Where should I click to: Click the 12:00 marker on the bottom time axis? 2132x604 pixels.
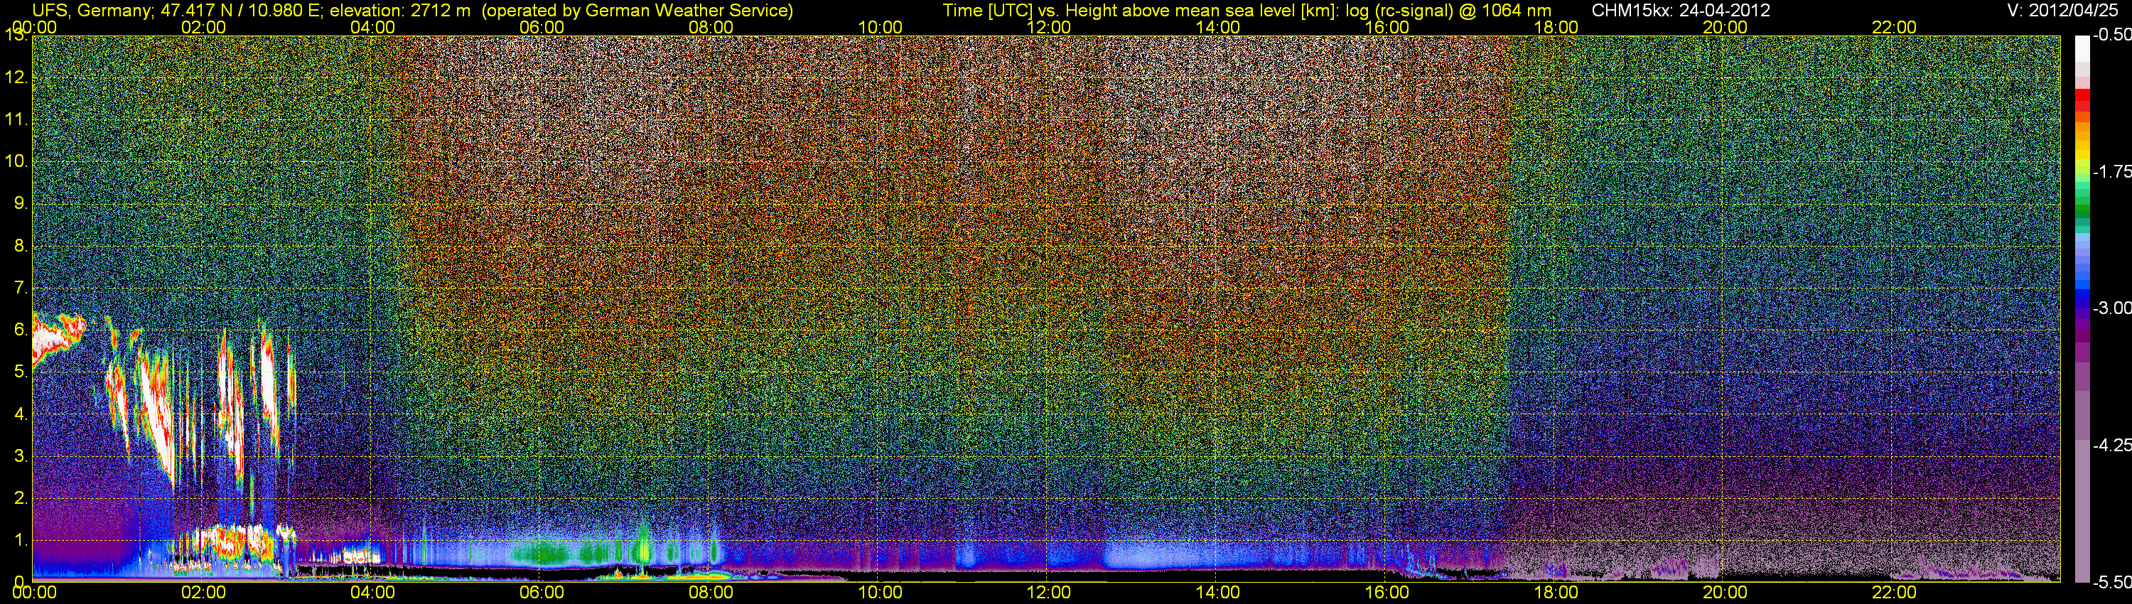1049,593
